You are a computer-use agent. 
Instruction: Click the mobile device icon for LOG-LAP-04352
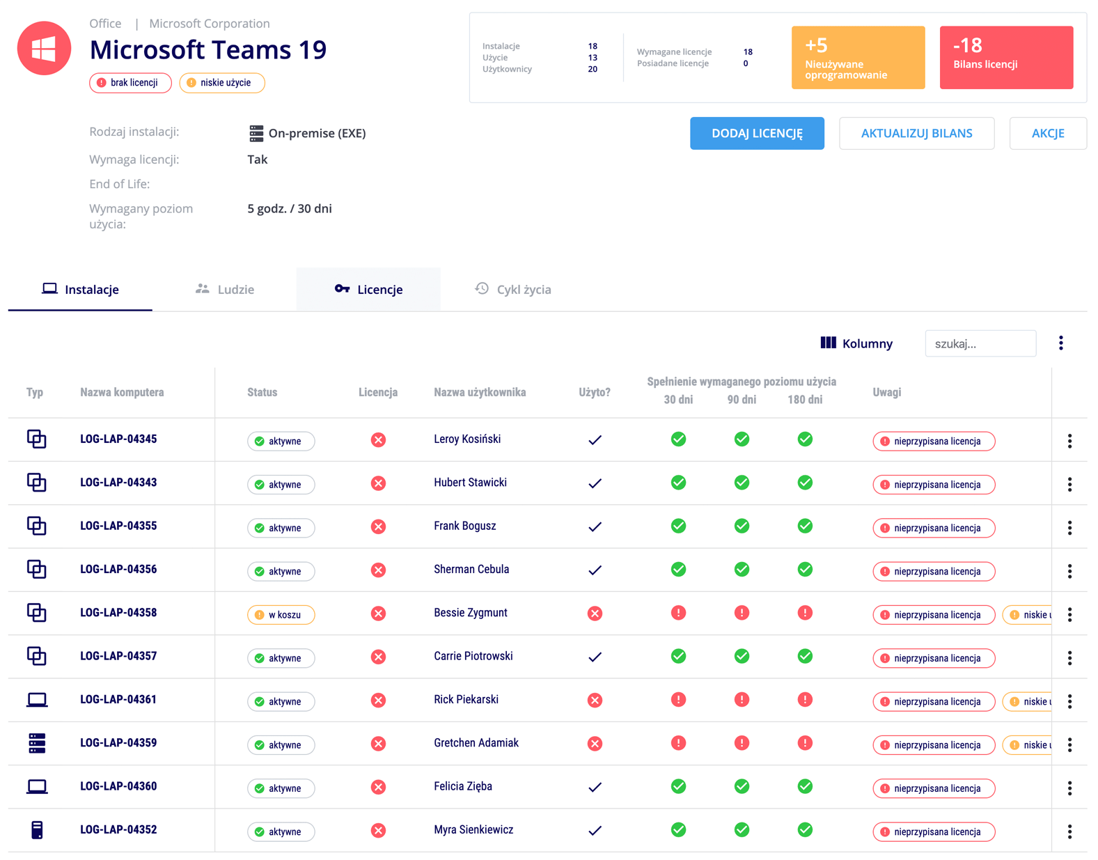(x=37, y=830)
